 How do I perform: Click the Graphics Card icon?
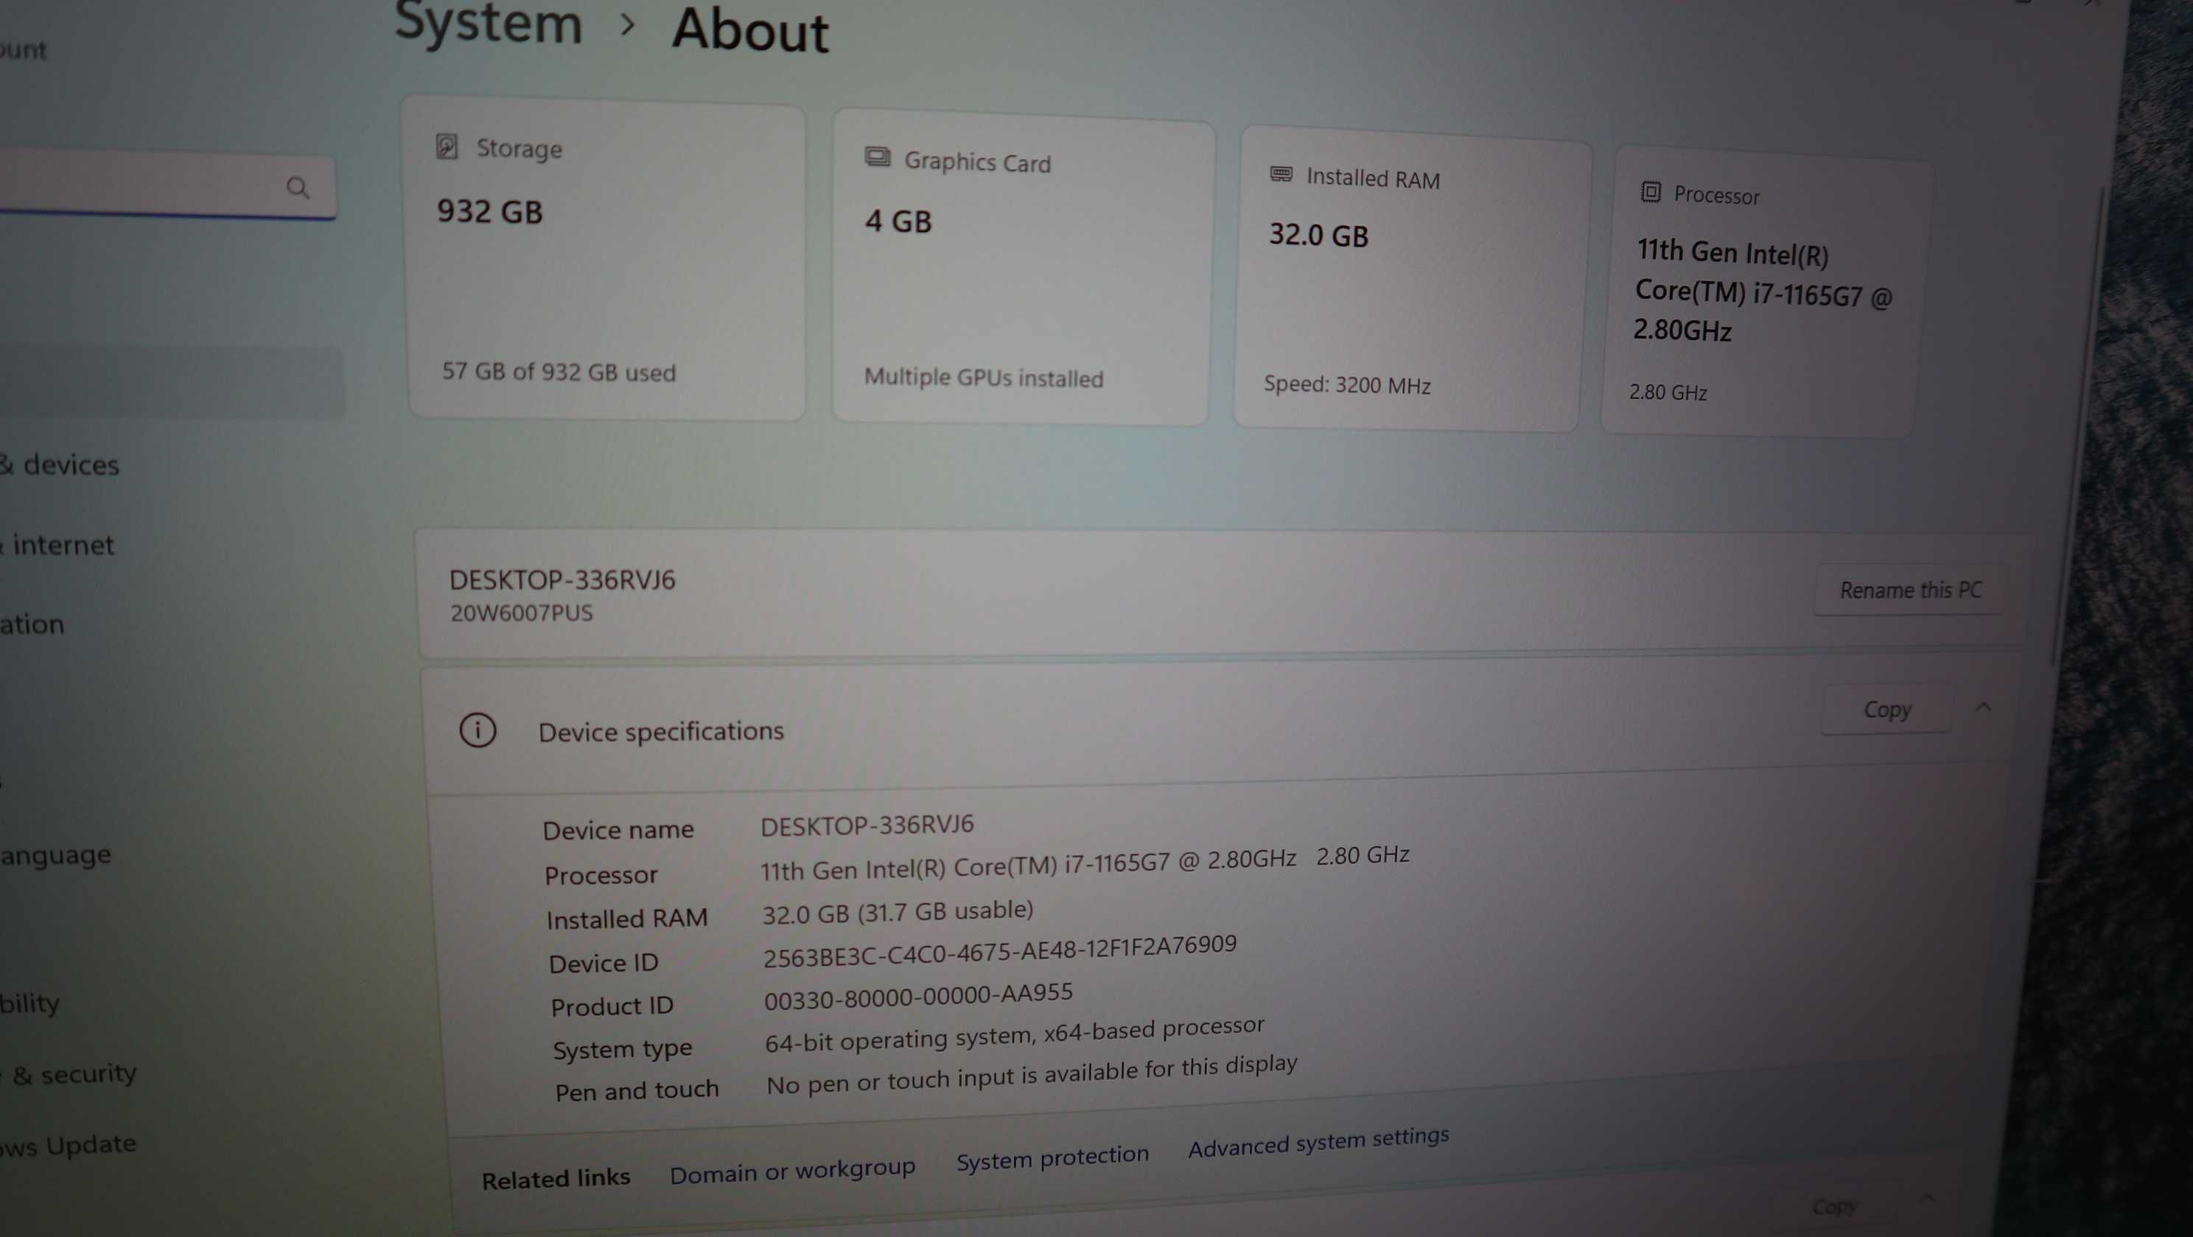coord(877,158)
